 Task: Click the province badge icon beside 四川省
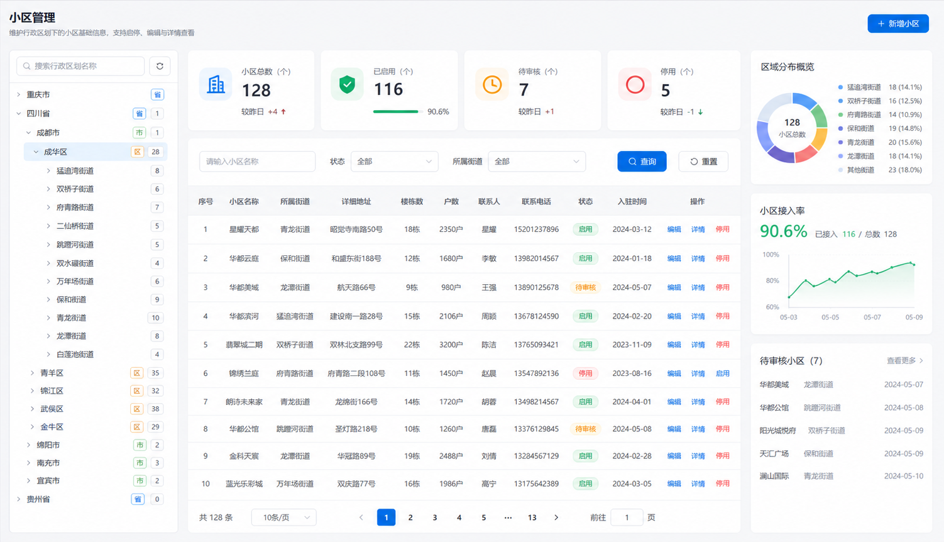139,114
